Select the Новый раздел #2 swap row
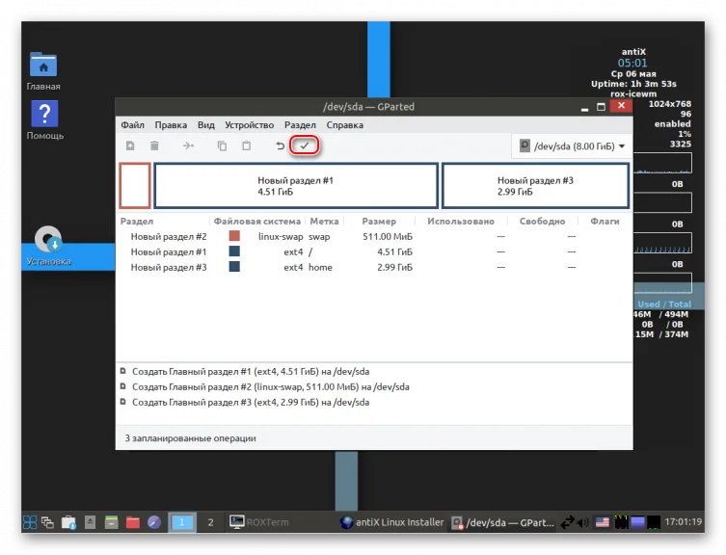Viewport: 726px width, 555px height. [374, 236]
